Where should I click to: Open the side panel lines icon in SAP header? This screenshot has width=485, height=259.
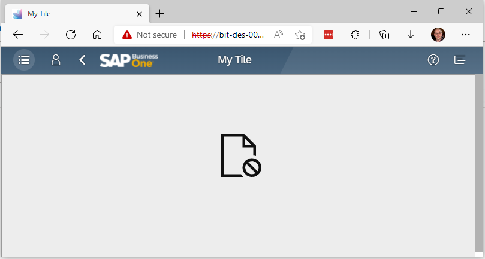pyautogui.click(x=460, y=60)
